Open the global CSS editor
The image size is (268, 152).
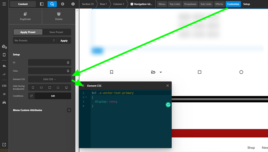(4, 86)
